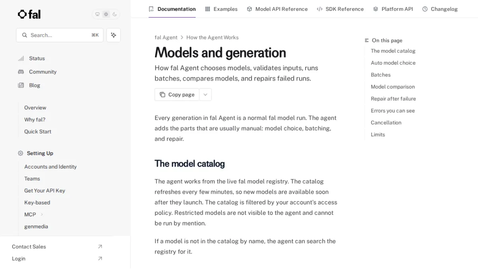This screenshot has height=269, width=478.
Task: Switch to dark theme mode
Action: (115, 14)
